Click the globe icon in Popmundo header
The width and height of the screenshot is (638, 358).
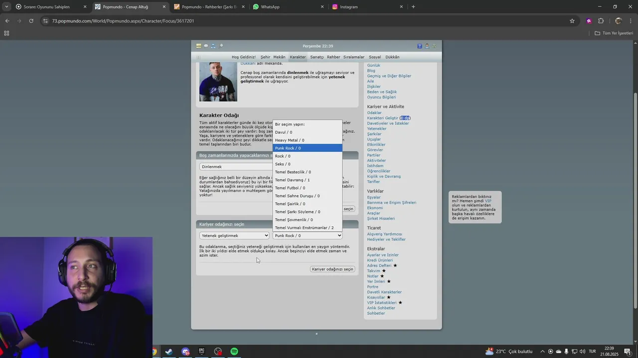[434, 46]
